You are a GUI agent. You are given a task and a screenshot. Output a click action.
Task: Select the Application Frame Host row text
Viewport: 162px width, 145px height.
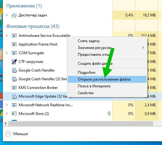(38, 44)
